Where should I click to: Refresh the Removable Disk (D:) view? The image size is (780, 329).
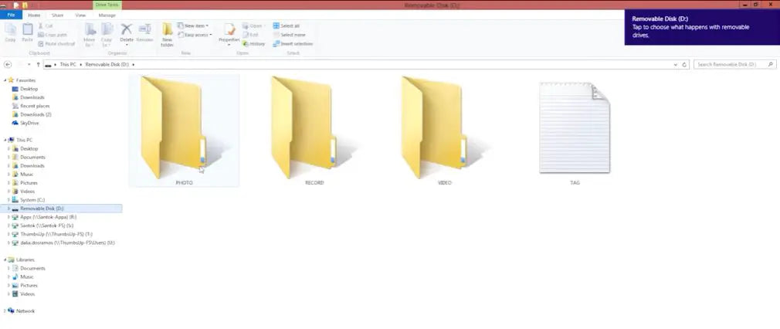pyautogui.click(x=684, y=65)
